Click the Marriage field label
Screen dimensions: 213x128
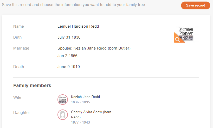pos(21,48)
